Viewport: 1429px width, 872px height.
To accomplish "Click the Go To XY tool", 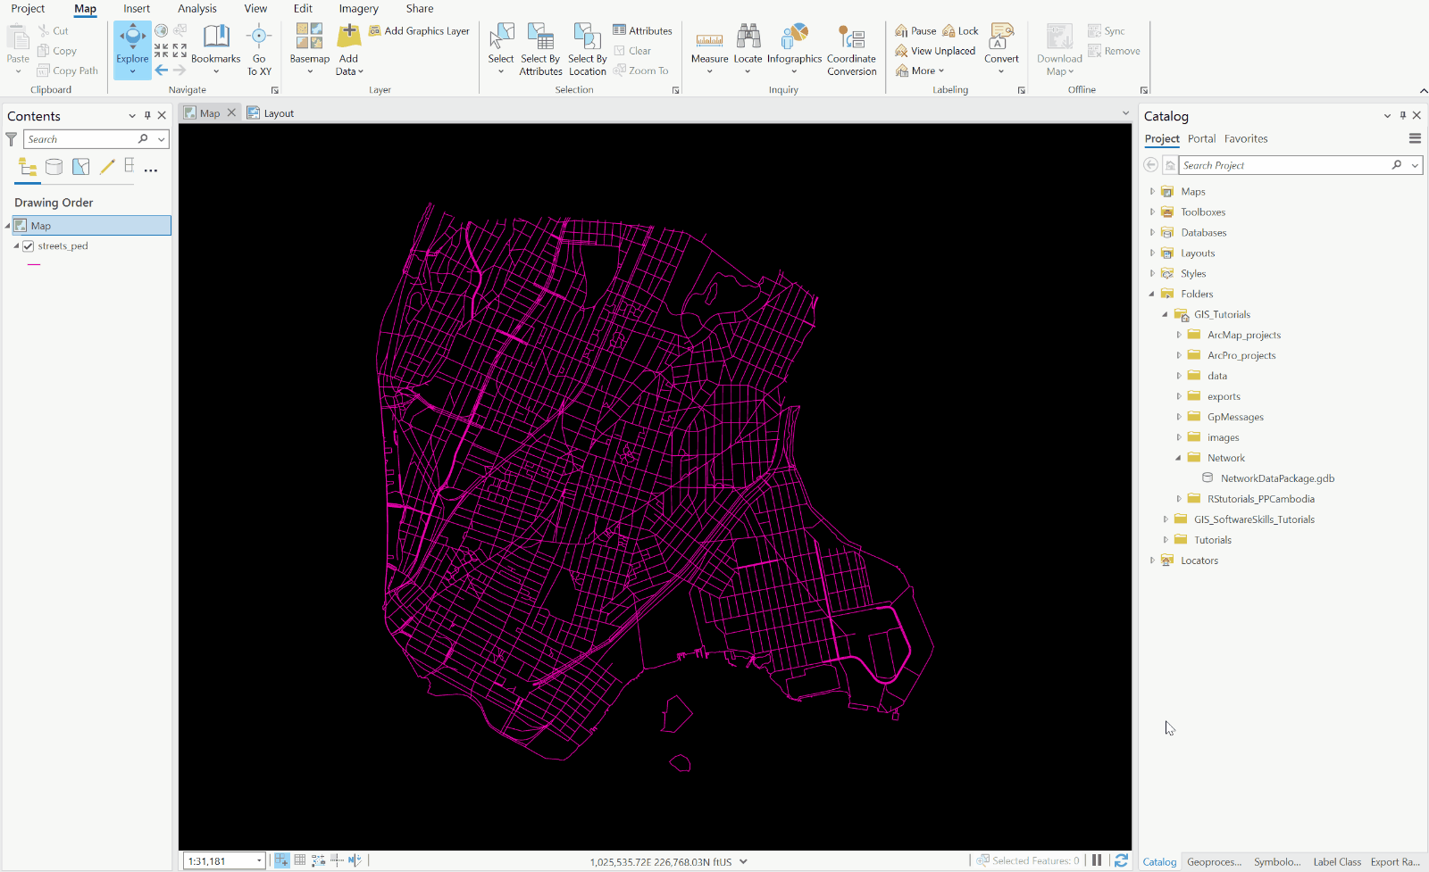I will 258,49.
